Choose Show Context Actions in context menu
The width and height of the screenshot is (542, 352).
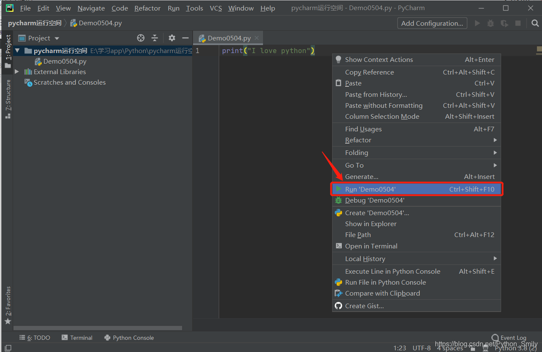pos(416,59)
